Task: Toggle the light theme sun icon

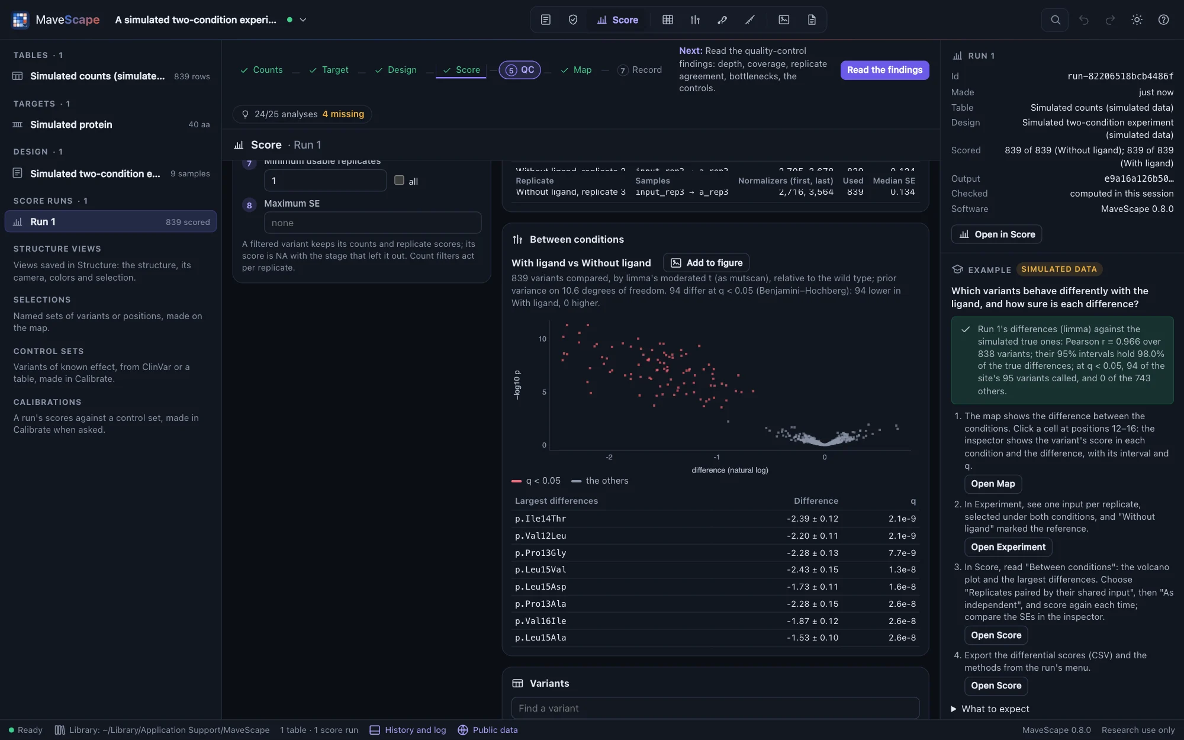Action: click(x=1137, y=20)
